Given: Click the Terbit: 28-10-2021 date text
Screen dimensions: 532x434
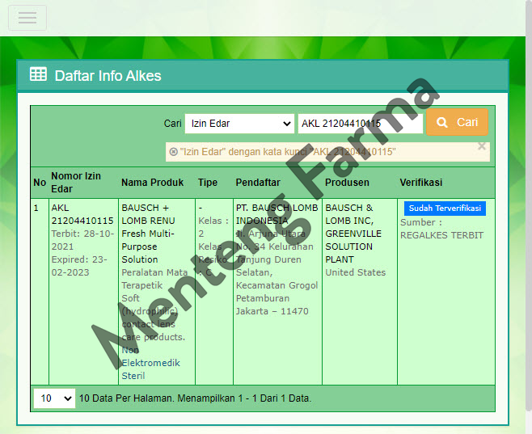Looking at the screenshot, I should (x=82, y=240).
